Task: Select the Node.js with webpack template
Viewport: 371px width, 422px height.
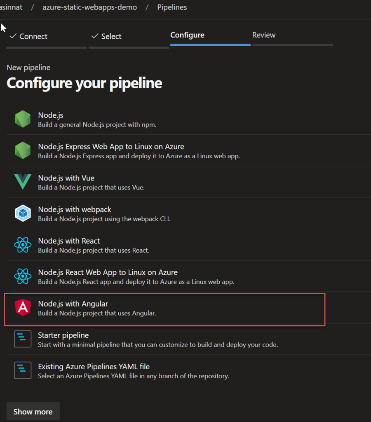Action: pos(75,210)
